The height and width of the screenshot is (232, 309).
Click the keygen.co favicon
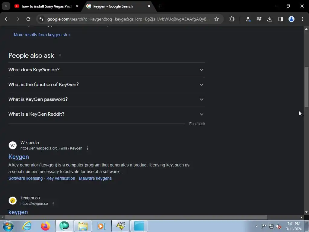pos(13,201)
